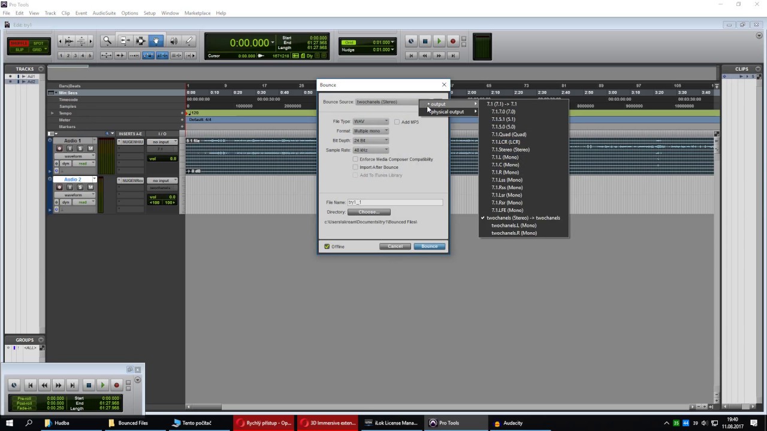This screenshot has height=431, width=767.
Task: Click the Bounce button
Action: 429,247
